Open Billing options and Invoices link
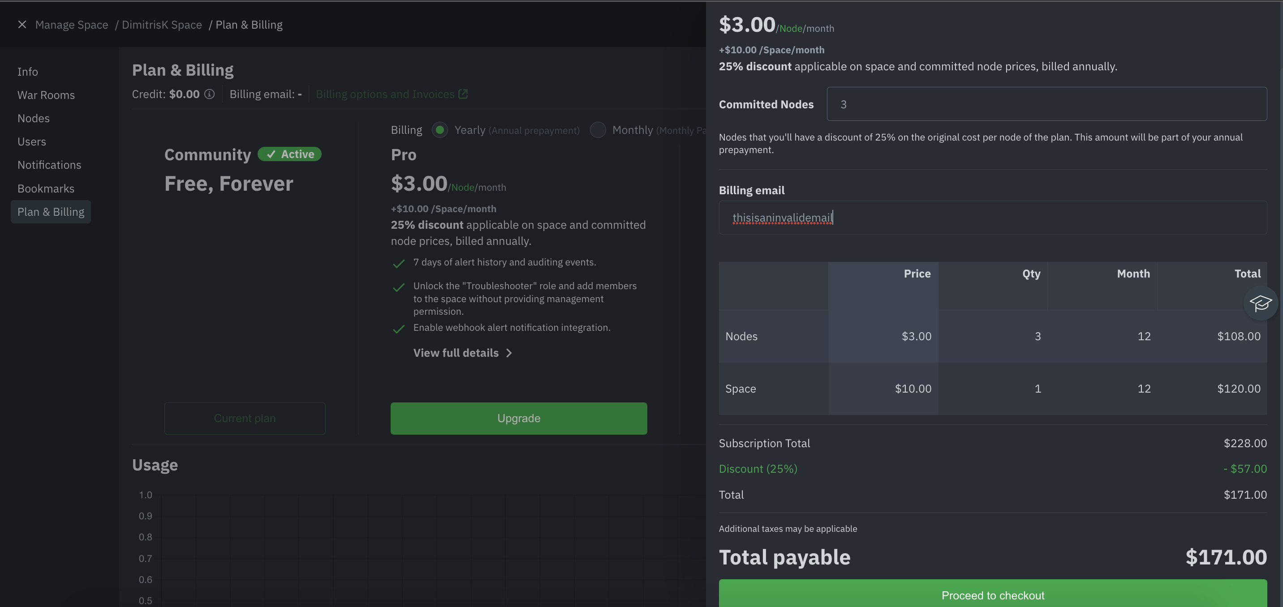This screenshot has width=1283, height=607. point(384,94)
